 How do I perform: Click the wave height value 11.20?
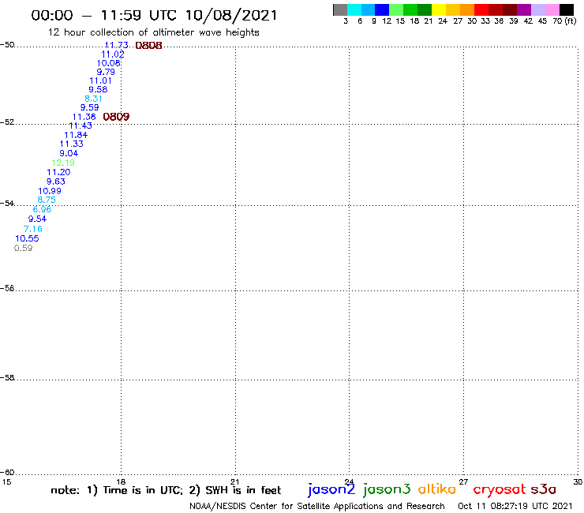58,172
